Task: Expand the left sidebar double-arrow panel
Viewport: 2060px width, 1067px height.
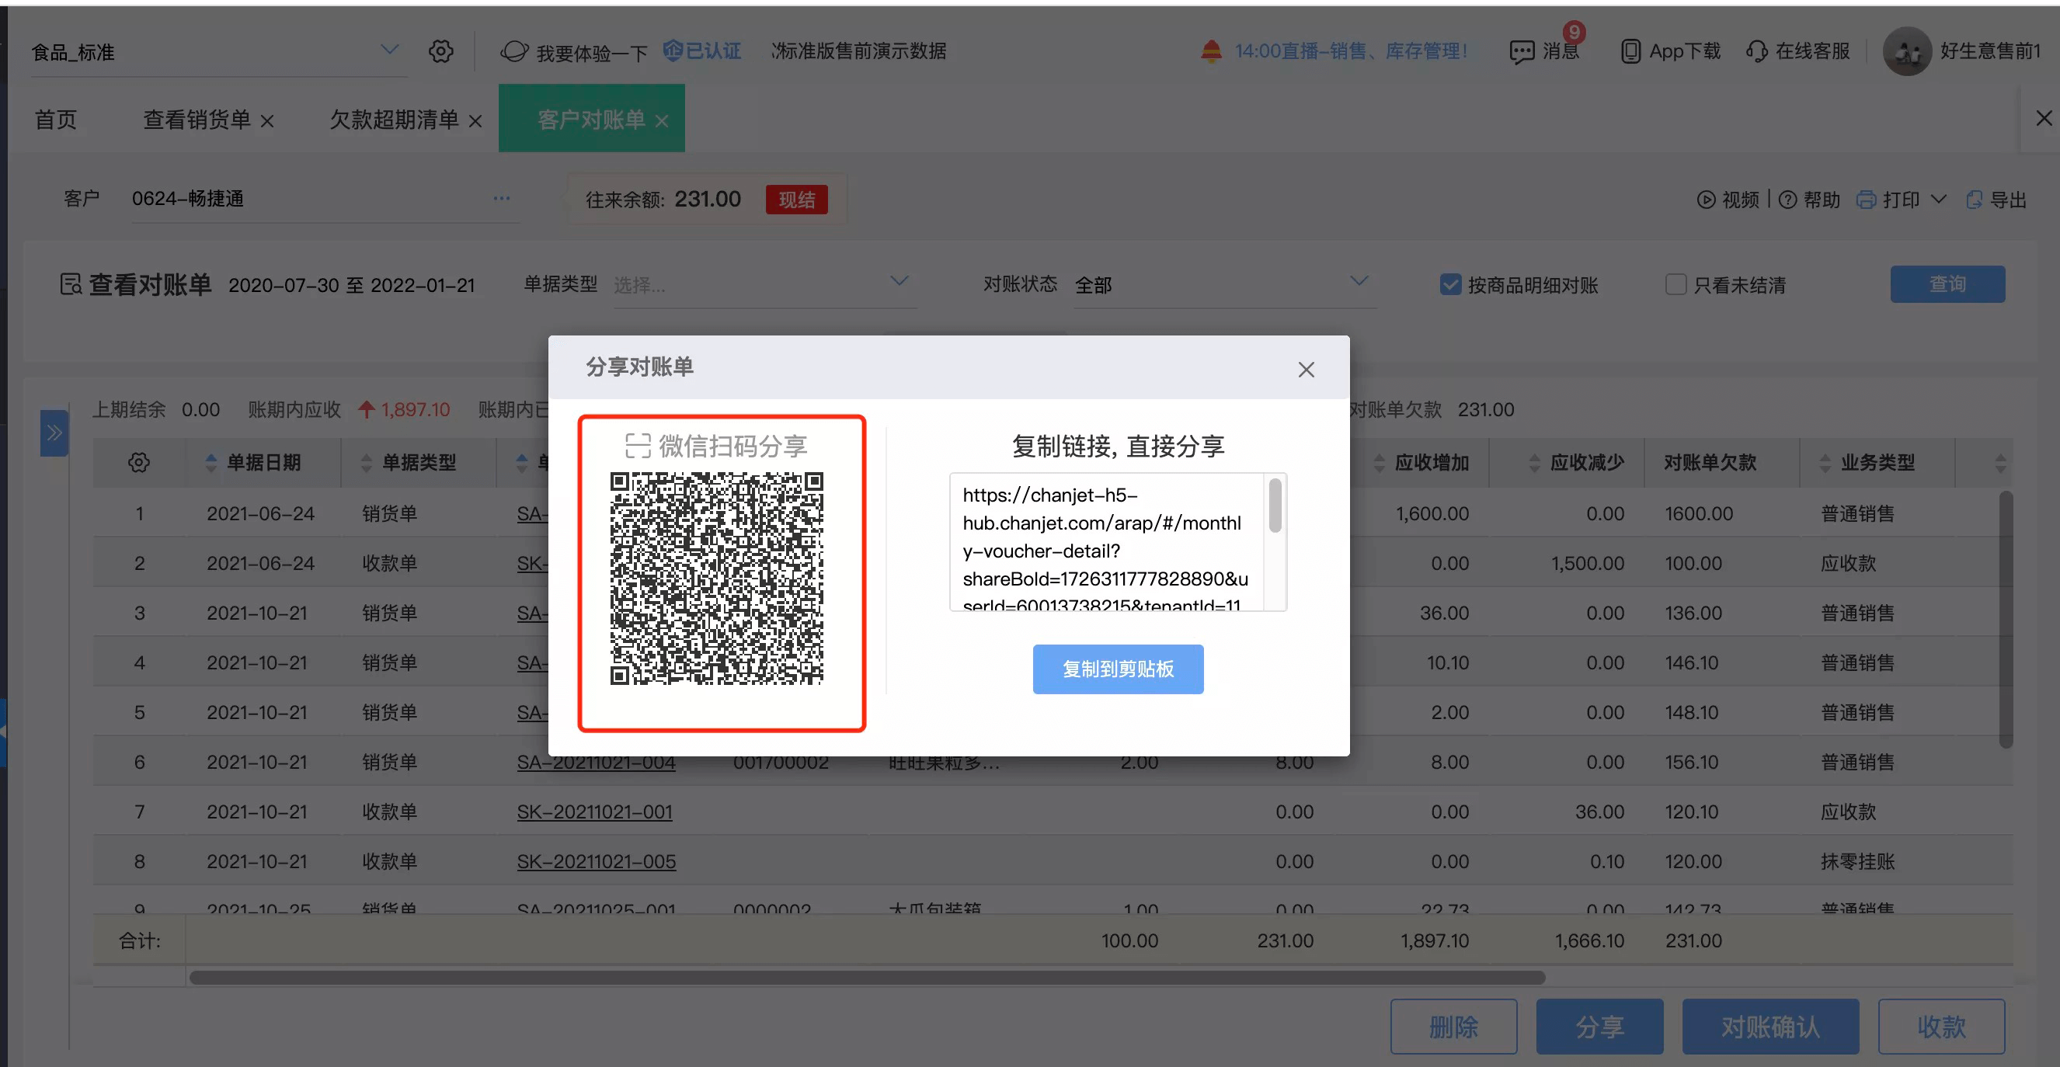Action: [x=54, y=433]
